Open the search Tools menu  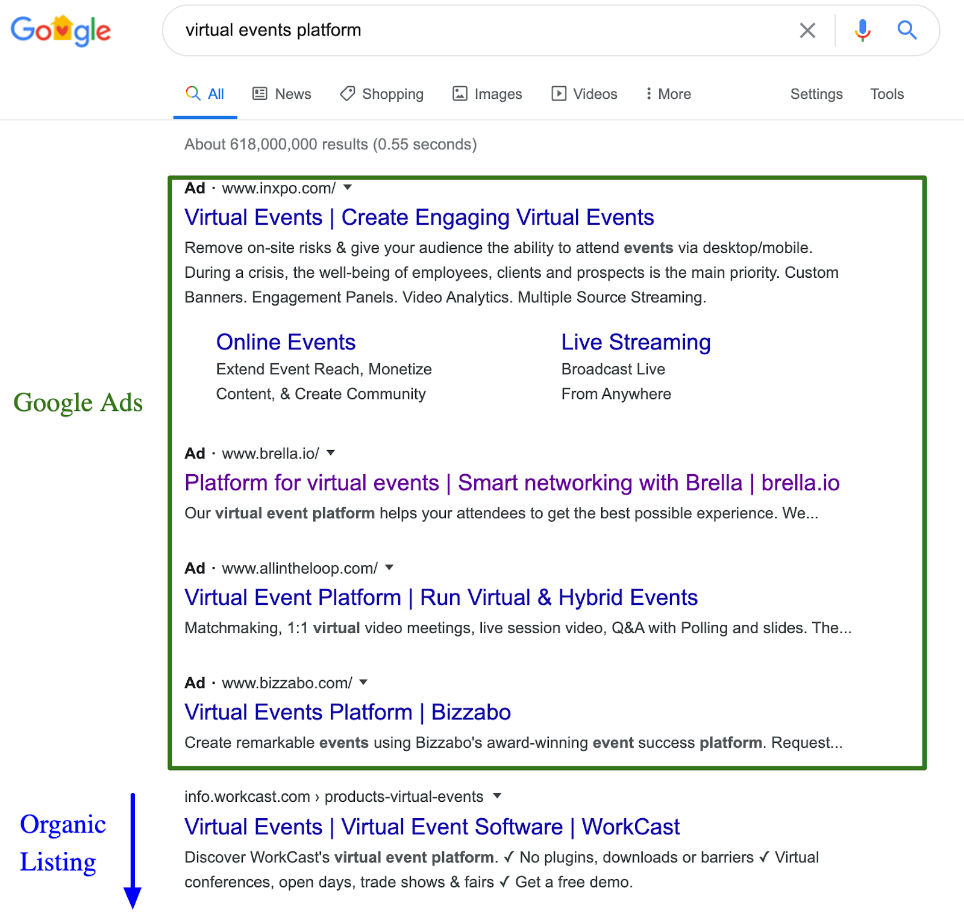(887, 94)
